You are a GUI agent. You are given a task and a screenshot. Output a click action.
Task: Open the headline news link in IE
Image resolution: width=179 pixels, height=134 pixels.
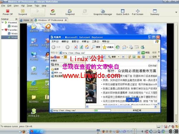tap(132, 71)
